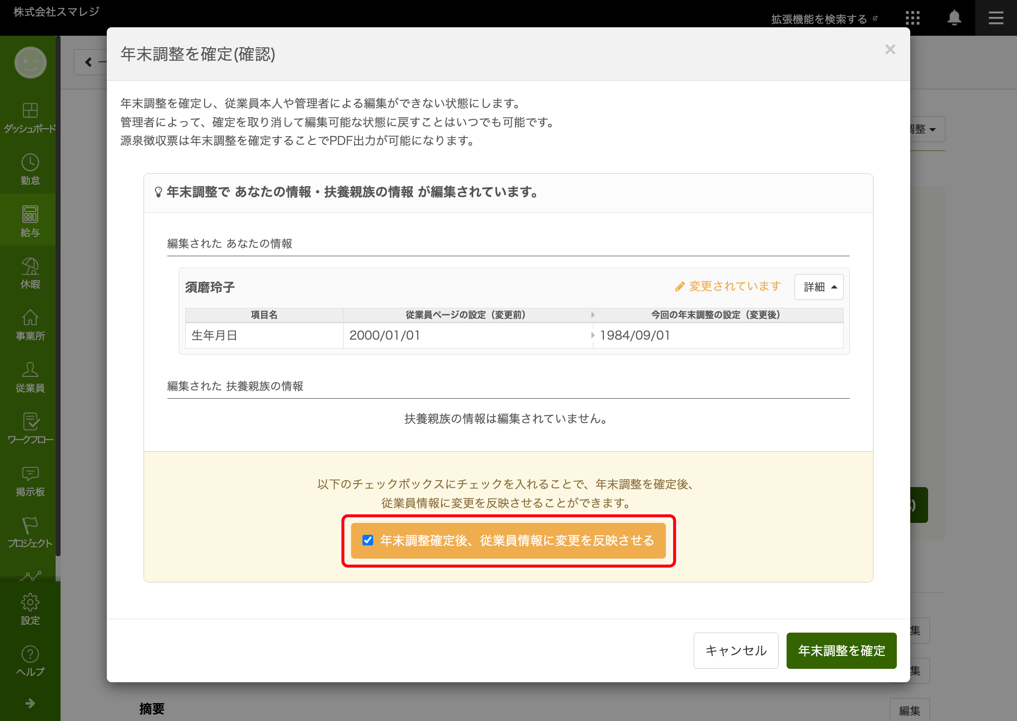Open the hamburger menu in top right

[996, 18]
